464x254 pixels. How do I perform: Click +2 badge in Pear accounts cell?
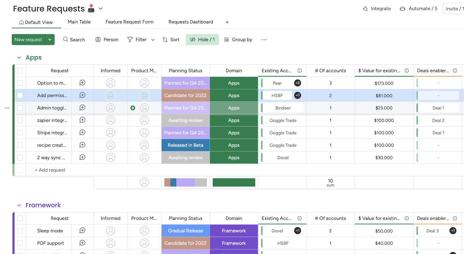click(298, 83)
